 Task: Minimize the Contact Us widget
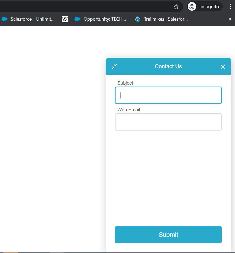tap(114, 66)
